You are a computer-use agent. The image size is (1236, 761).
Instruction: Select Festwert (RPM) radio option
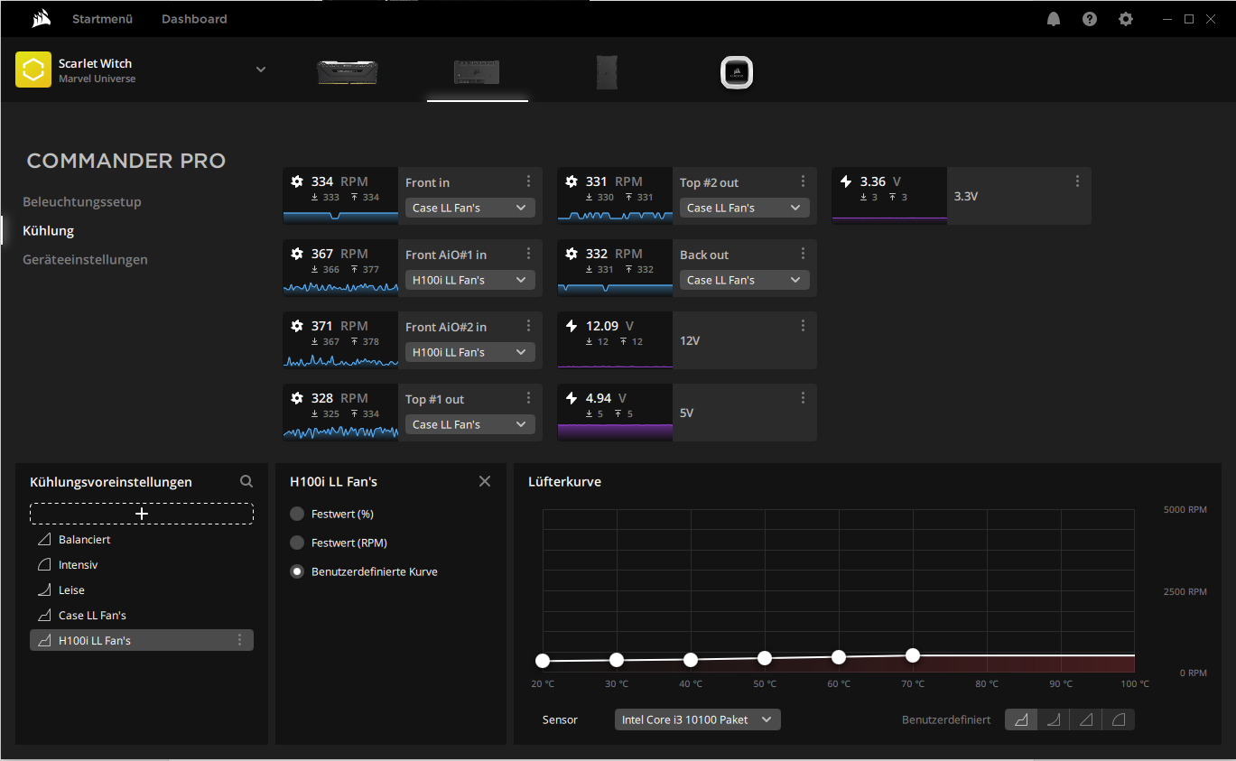tap(297, 543)
